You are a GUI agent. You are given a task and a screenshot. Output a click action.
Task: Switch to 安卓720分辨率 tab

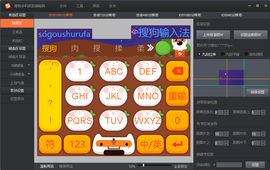[104, 15]
